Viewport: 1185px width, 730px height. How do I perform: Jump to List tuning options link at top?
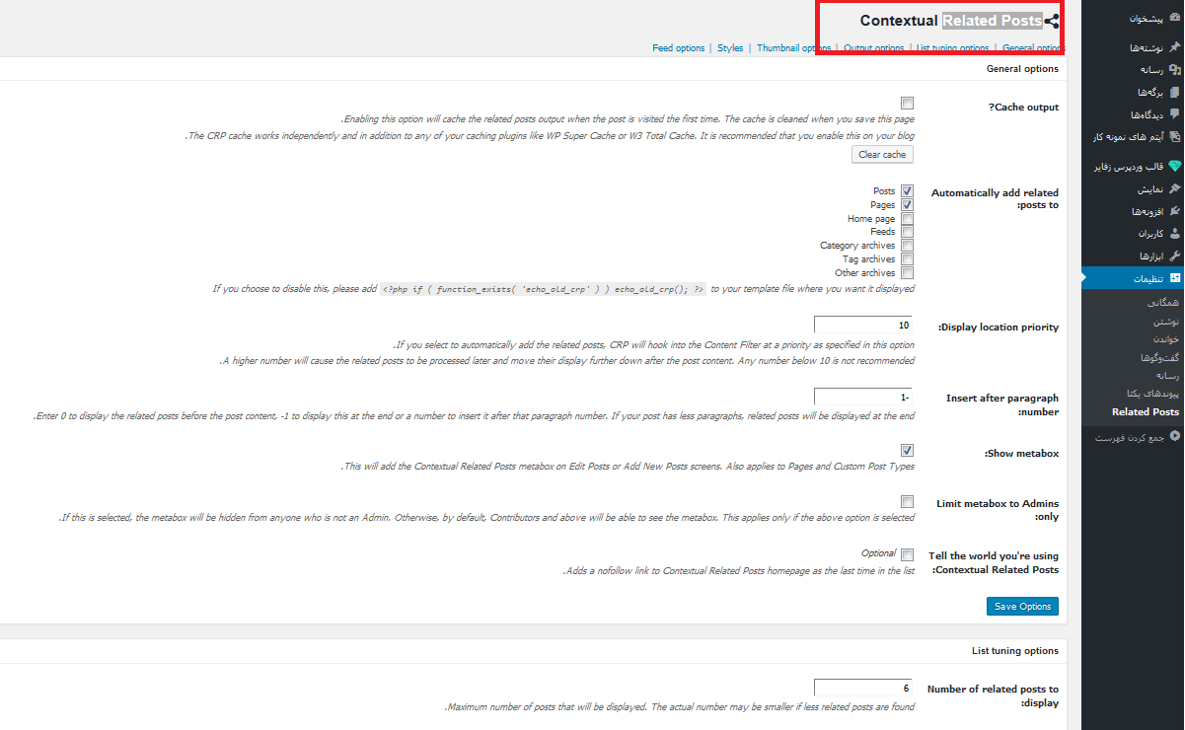pos(952,48)
